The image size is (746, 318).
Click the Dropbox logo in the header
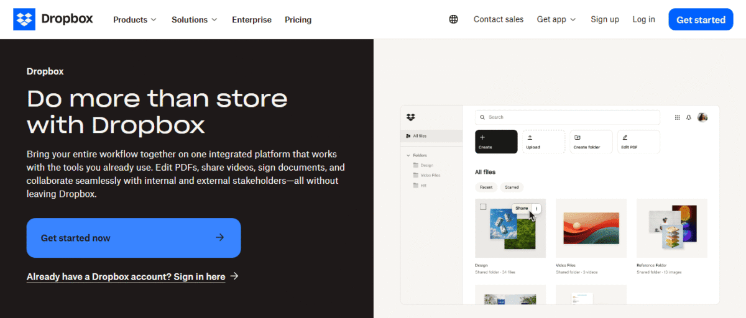pyautogui.click(x=53, y=19)
